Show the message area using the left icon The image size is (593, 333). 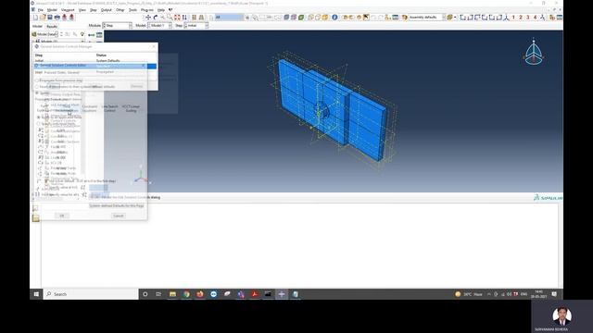35,208
